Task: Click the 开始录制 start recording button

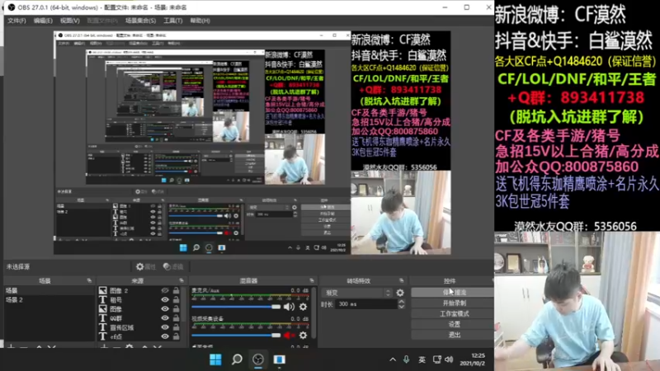Action: (x=452, y=303)
